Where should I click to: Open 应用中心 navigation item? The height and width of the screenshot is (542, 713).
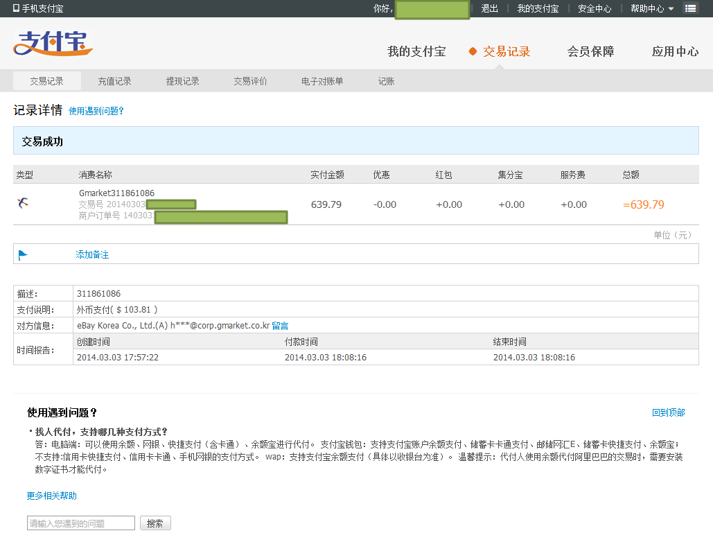tap(676, 51)
